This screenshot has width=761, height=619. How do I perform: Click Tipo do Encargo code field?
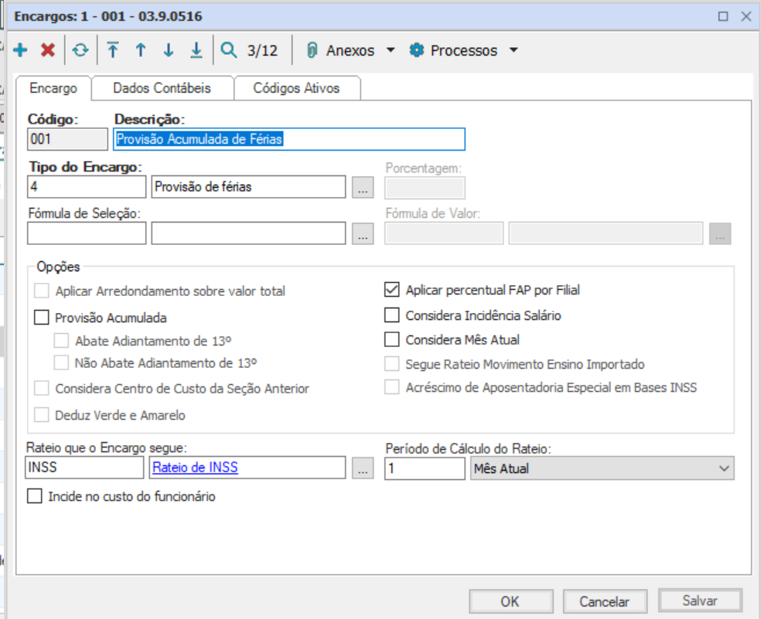[x=87, y=187]
